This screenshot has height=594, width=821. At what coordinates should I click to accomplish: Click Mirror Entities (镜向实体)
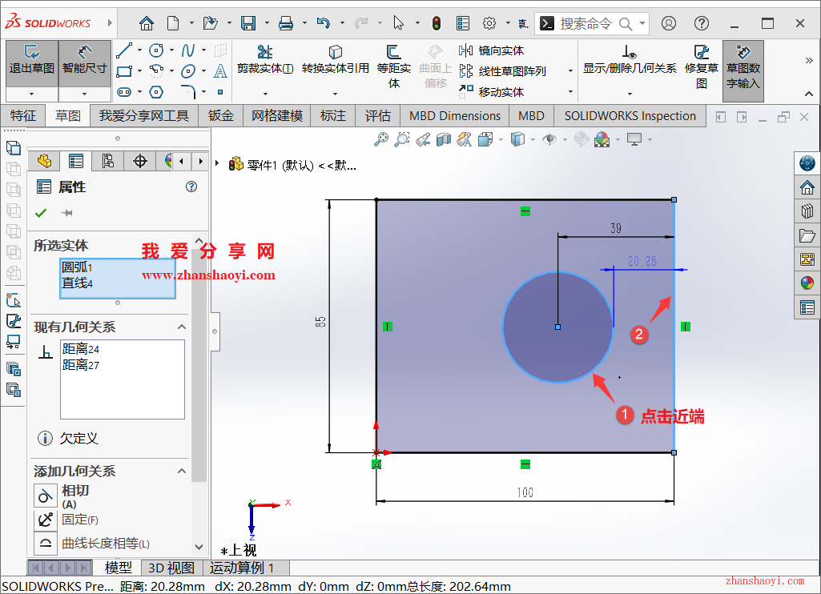(491, 50)
